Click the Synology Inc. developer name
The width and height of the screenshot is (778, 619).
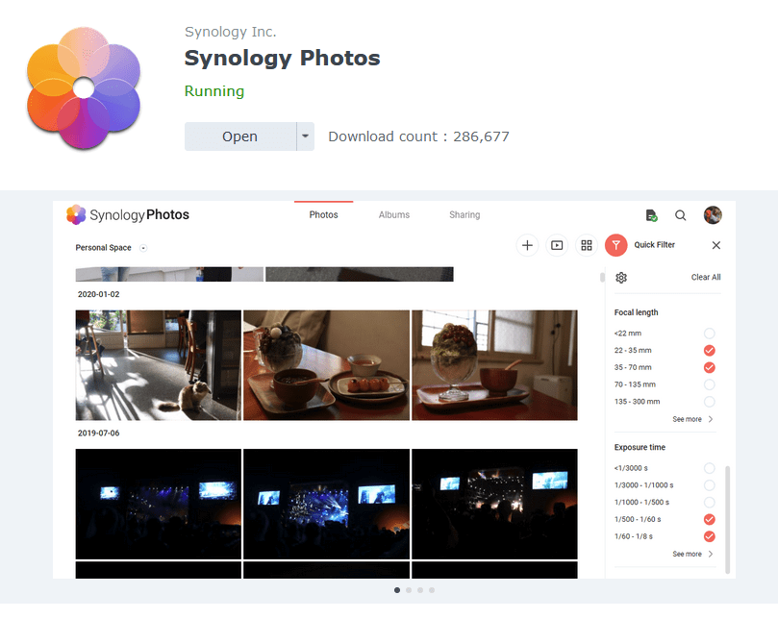(x=230, y=32)
